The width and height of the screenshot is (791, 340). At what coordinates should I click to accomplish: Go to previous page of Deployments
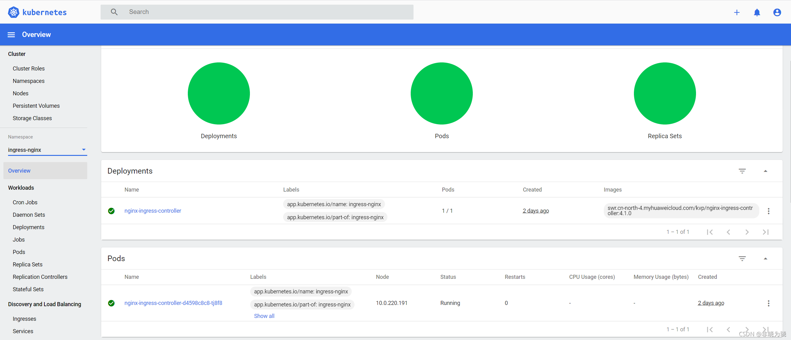pos(728,232)
